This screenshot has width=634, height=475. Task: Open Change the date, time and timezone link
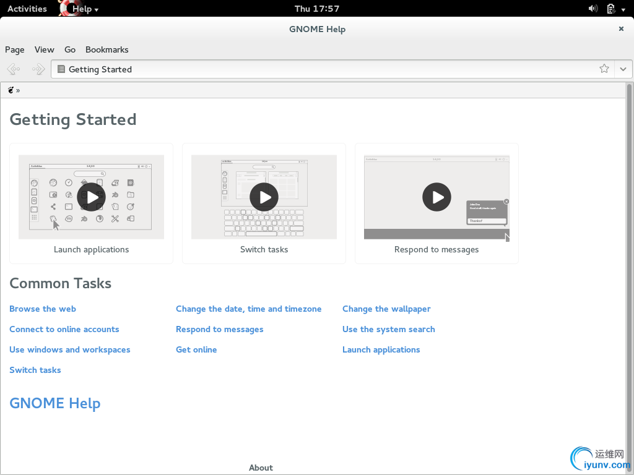(249, 309)
